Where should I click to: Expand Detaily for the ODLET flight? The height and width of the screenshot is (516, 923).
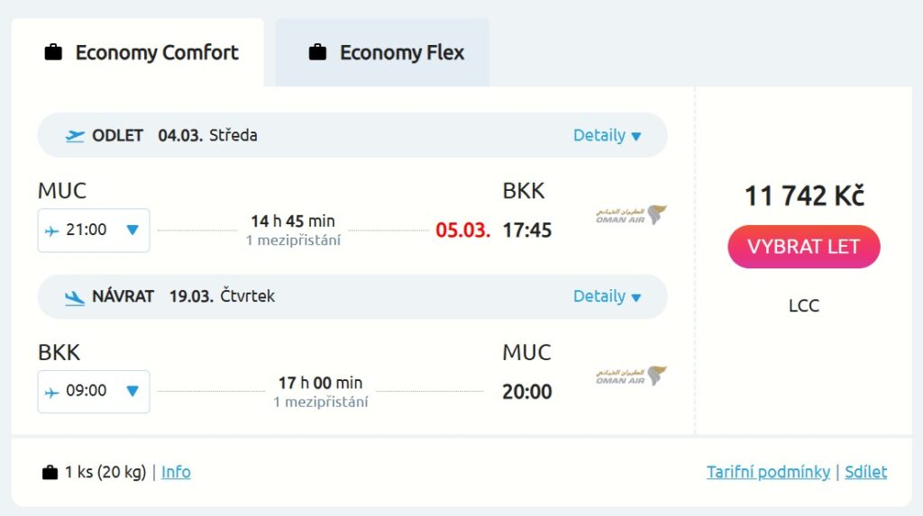(x=608, y=136)
